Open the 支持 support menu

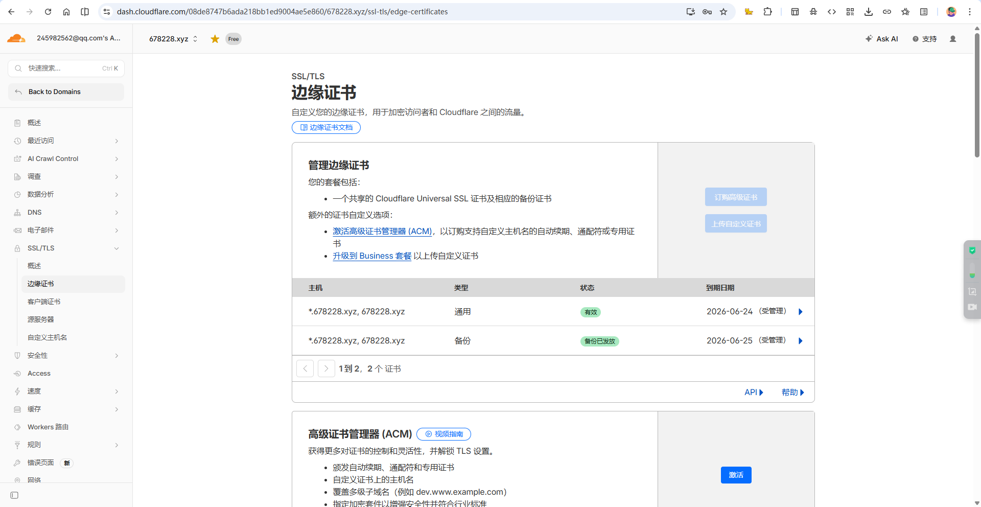coord(925,39)
